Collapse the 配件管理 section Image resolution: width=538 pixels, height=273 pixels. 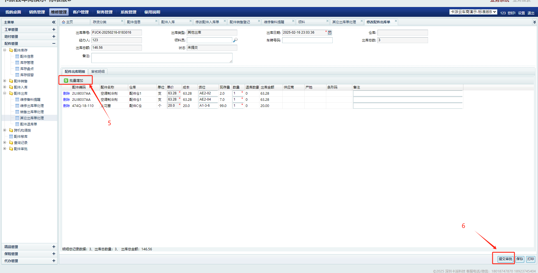[x=54, y=43]
